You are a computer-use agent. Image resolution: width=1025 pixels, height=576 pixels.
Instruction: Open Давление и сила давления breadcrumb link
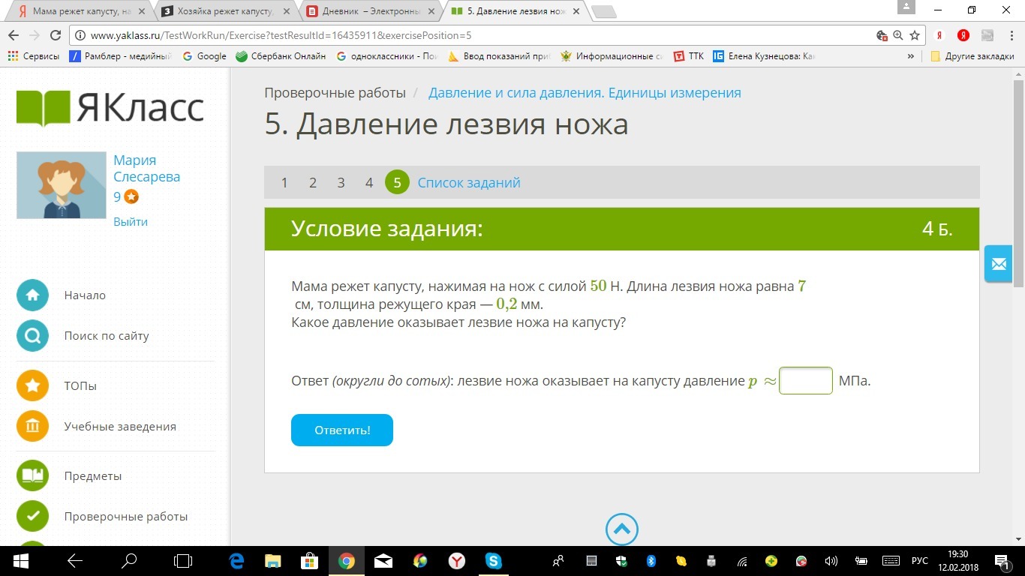(x=585, y=93)
